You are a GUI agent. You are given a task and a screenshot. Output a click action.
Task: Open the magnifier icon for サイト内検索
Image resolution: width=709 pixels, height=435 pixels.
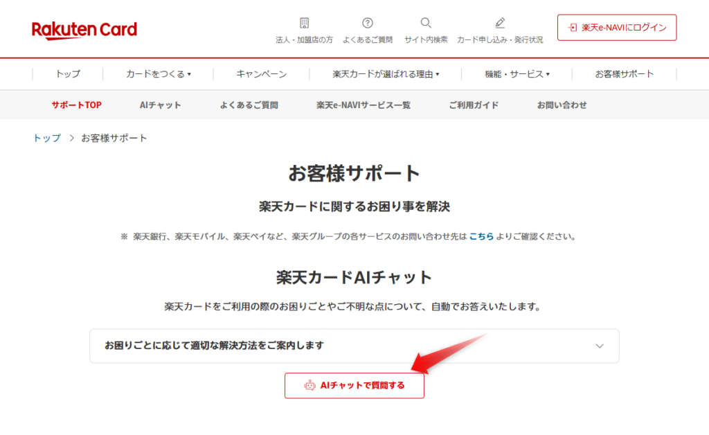pyautogui.click(x=426, y=23)
